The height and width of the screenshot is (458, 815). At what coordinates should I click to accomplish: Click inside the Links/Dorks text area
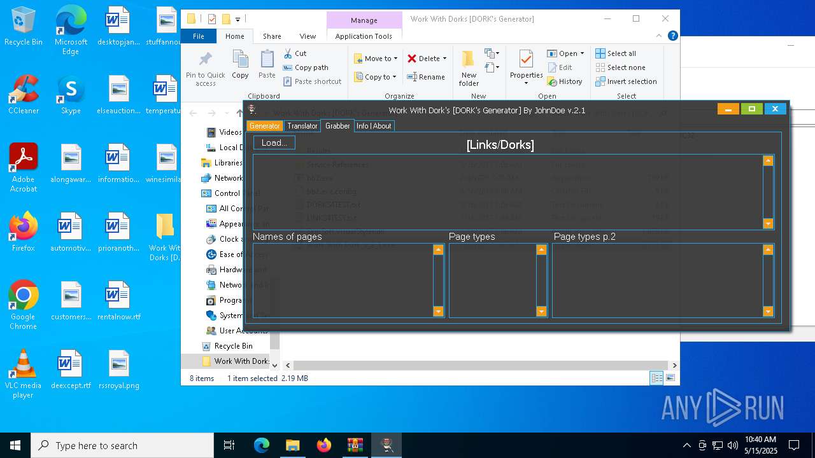click(507, 192)
